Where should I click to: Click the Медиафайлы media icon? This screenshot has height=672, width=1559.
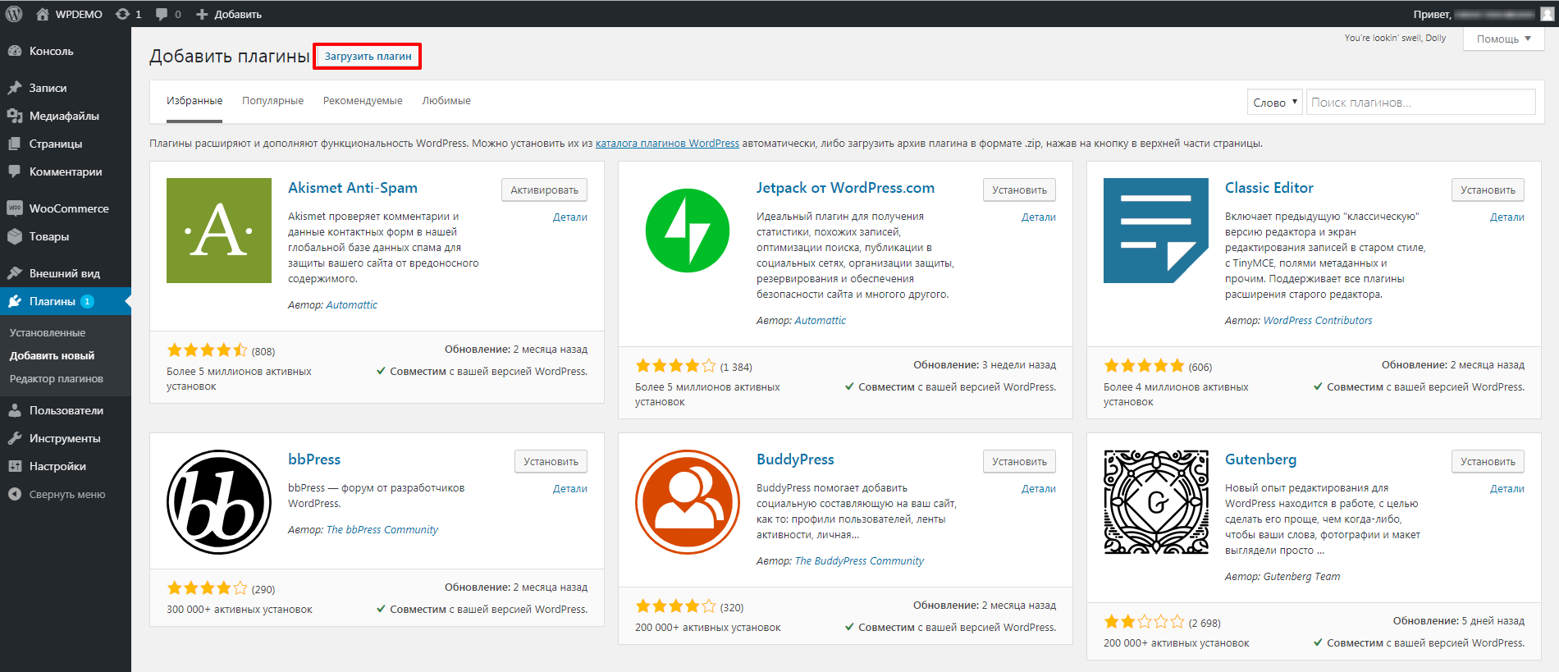[15, 116]
